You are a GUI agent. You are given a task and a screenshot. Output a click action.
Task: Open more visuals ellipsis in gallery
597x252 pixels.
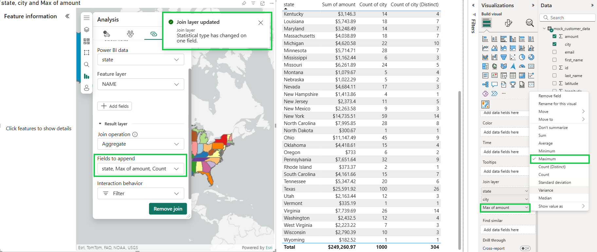[504, 94]
